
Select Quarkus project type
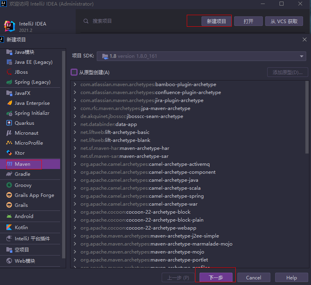click(30, 123)
